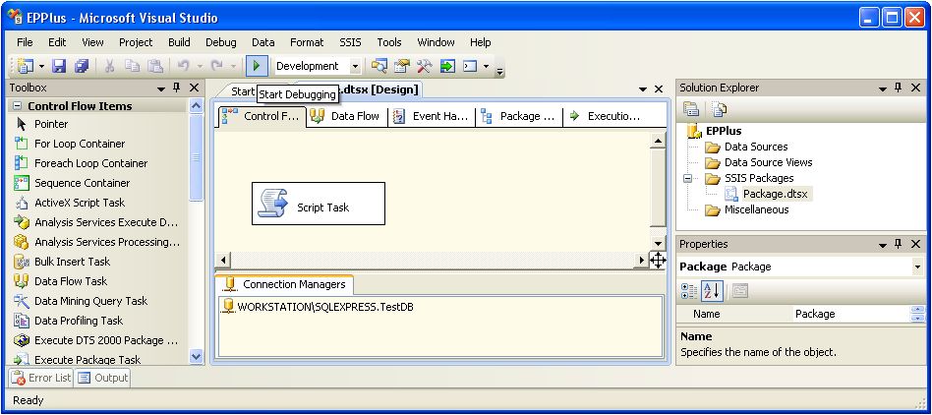Open the Development configuration dropdown
This screenshot has width=932, height=415.
[355, 67]
